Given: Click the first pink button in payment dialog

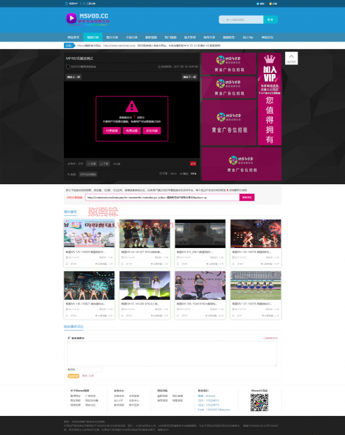Looking at the screenshot, I should click(x=112, y=130).
